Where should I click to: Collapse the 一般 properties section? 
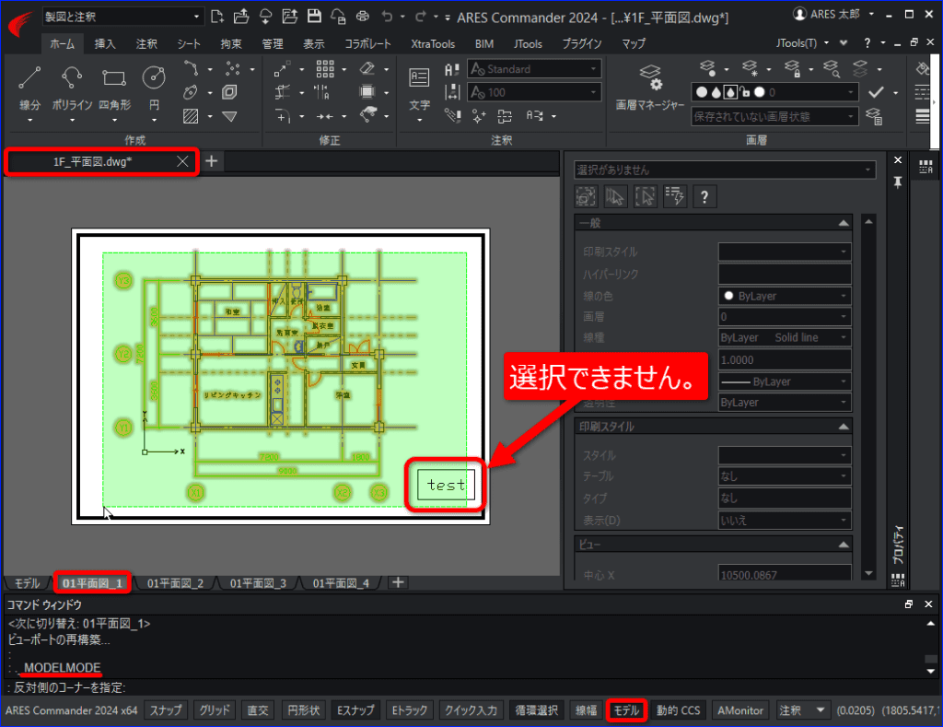click(x=844, y=223)
